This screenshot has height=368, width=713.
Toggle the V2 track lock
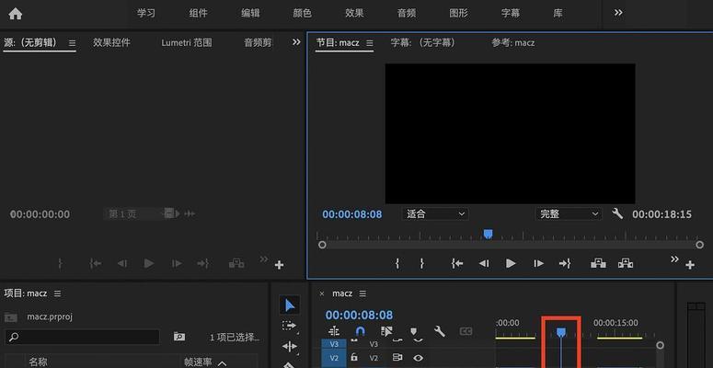[354, 358]
